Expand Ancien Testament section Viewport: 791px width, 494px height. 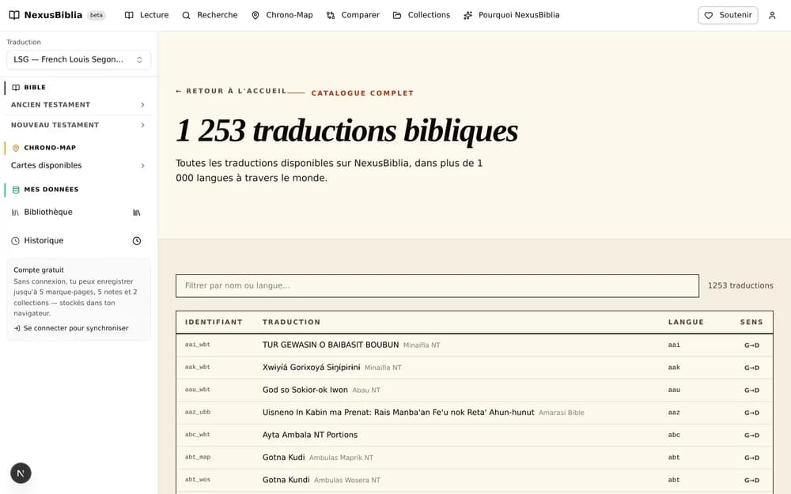pos(78,105)
